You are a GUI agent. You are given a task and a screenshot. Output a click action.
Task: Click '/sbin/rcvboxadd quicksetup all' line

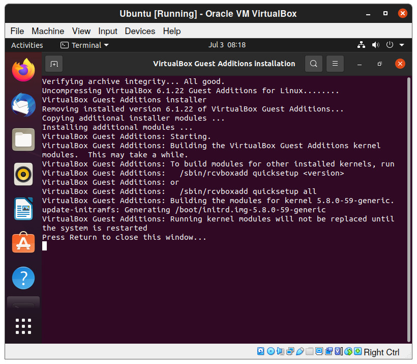pyautogui.click(x=248, y=191)
